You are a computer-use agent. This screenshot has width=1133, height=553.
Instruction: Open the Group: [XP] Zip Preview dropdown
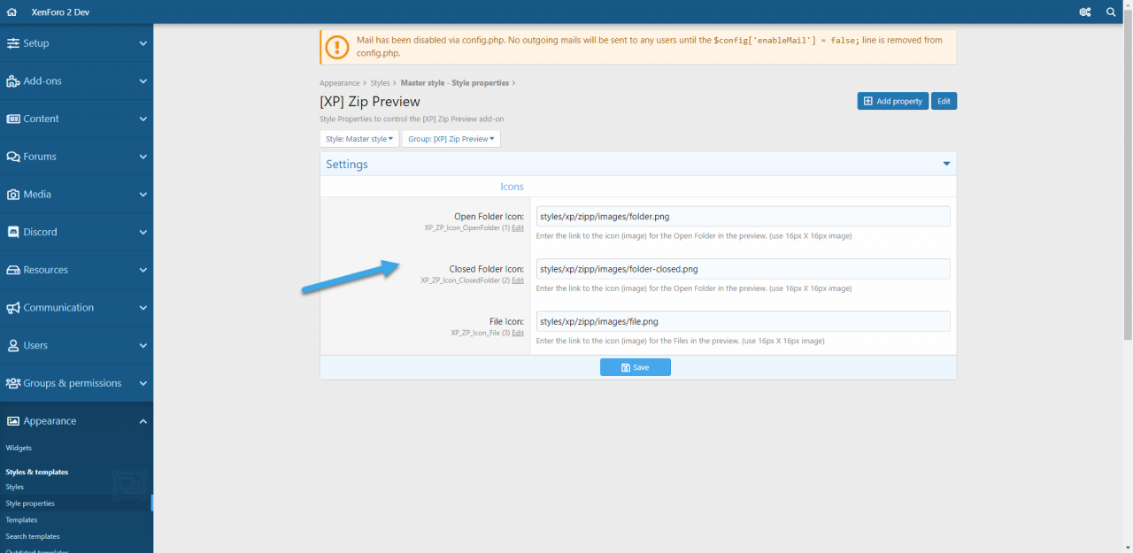tap(451, 139)
